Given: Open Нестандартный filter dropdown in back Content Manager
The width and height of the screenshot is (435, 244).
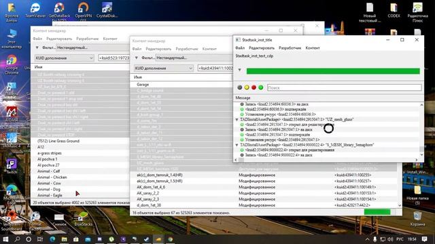Looking at the screenshot, I should [x=93, y=47].
